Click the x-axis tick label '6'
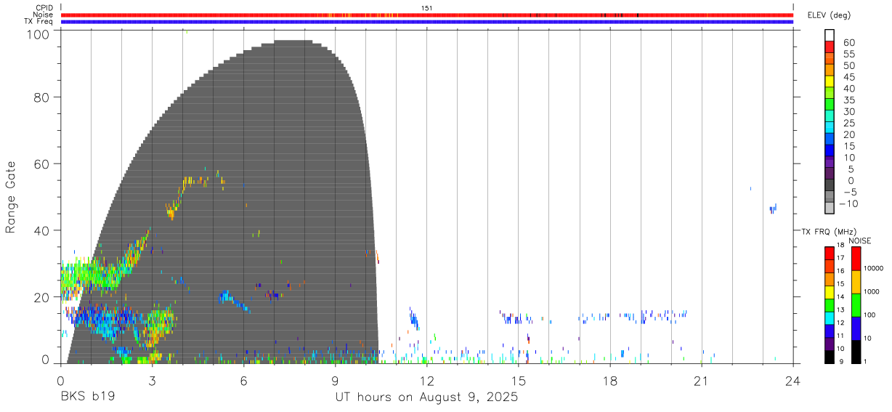 pyautogui.click(x=243, y=381)
